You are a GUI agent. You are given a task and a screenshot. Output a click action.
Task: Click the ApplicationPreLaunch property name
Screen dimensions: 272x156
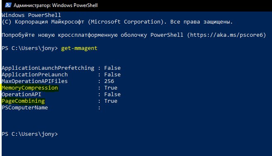pyautogui.click(x=35, y=74)
